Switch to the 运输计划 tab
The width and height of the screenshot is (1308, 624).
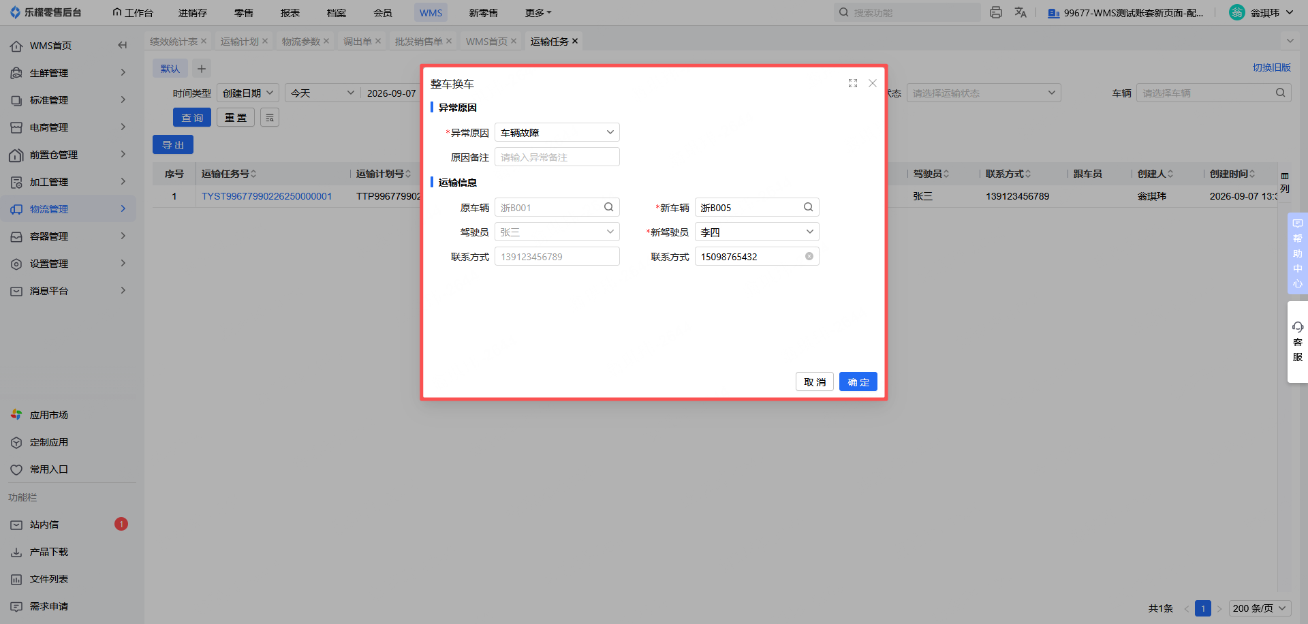(x=239, y=41)
